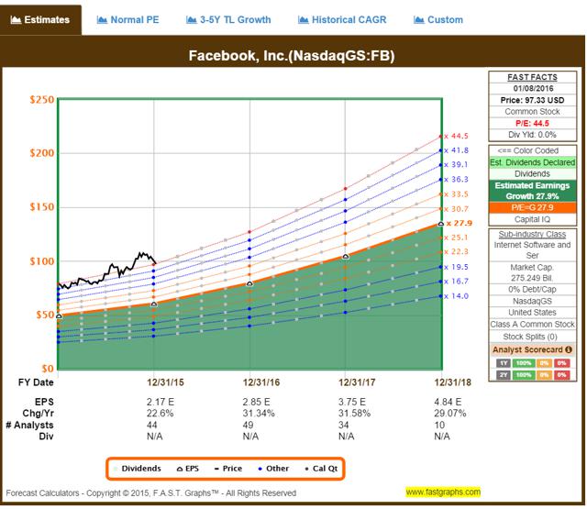Click the green 100% box in 2Y row
Screen dimensions: 587x509
pos(524,374)
